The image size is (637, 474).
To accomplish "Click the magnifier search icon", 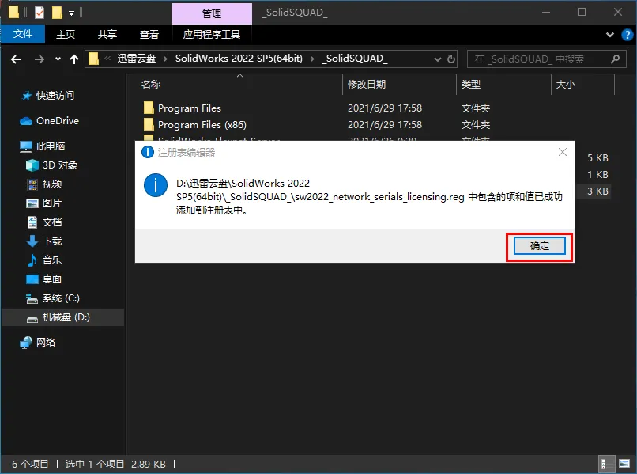I will tap(615, 59).
